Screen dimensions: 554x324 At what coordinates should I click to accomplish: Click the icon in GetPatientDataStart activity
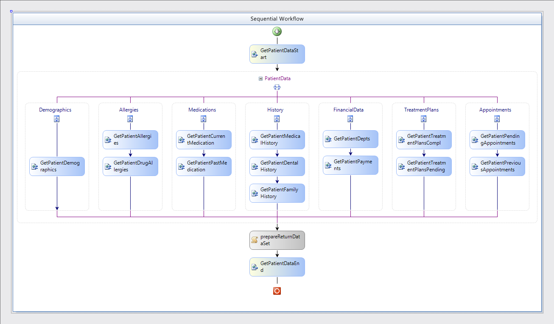click(x=255, y=54)
